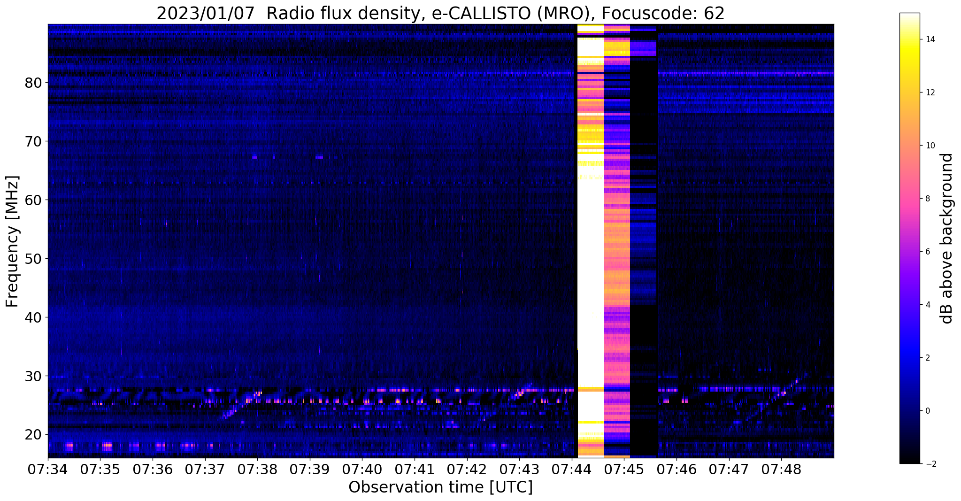Click the 07:36 time tick label

click(x=153, y=469)
